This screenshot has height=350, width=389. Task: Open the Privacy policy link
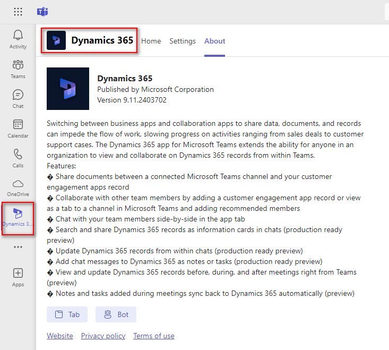point(103,336)
